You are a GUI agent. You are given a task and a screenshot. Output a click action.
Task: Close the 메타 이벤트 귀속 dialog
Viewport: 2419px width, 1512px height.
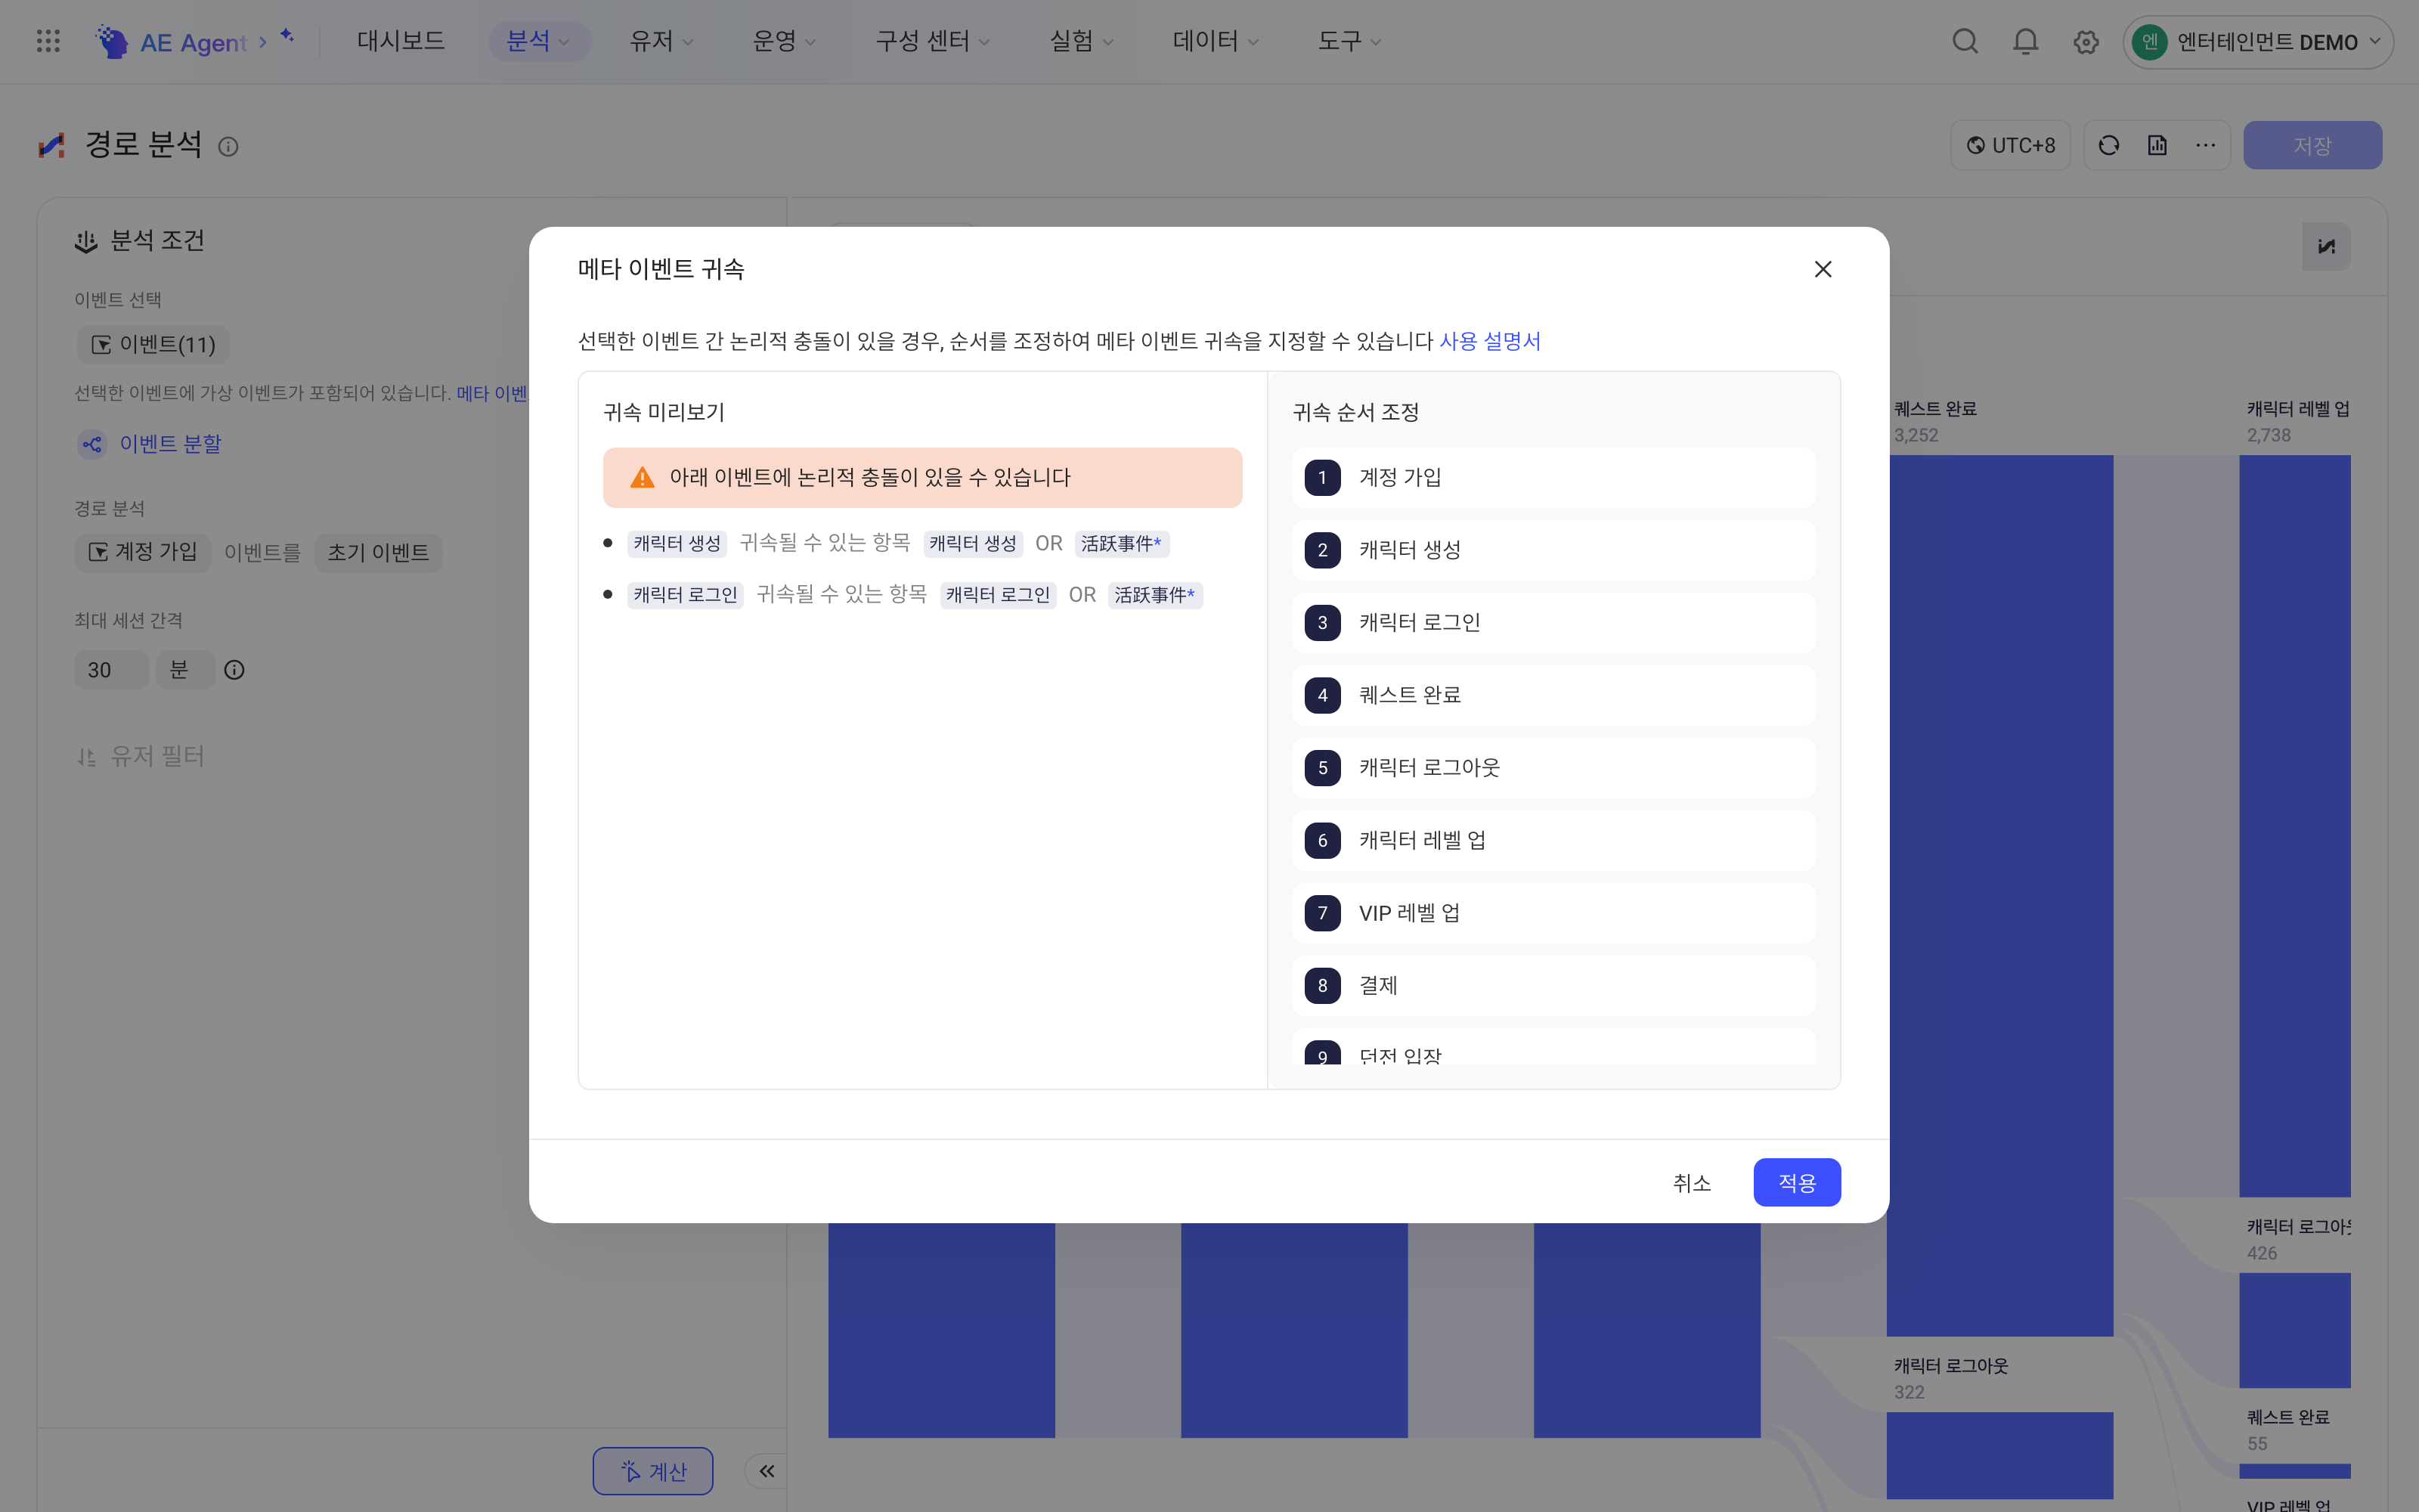(x=1823, y=269)
